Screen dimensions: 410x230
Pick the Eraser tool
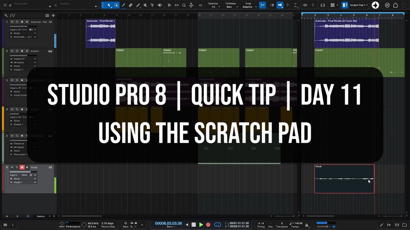(131, 5)
